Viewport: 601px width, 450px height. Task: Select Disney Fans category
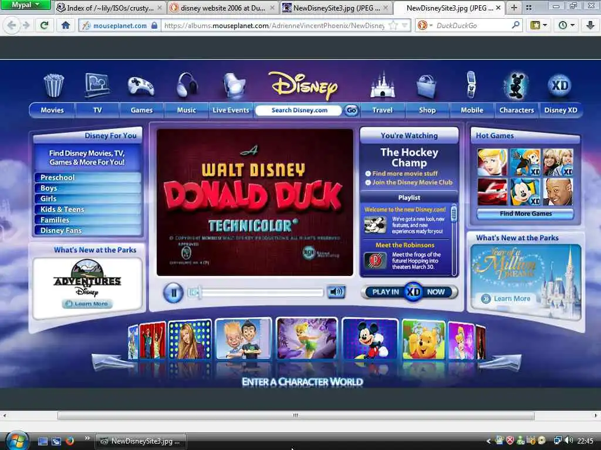coord(87,230)
